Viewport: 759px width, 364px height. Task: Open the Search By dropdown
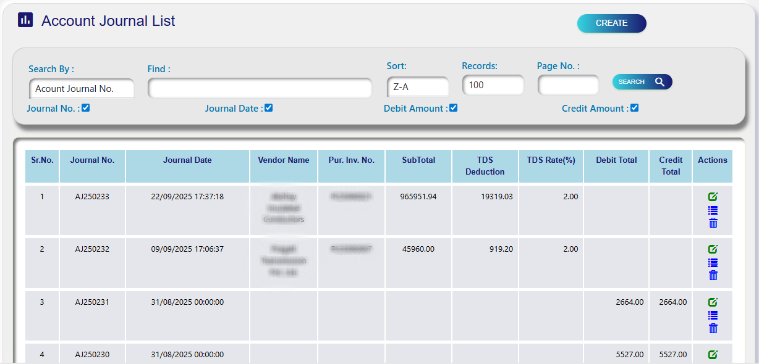(x=82, y=88)
